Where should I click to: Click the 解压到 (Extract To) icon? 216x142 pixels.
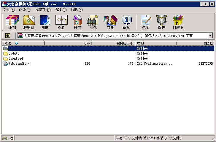pyautogui.click(x=28, y=22)
